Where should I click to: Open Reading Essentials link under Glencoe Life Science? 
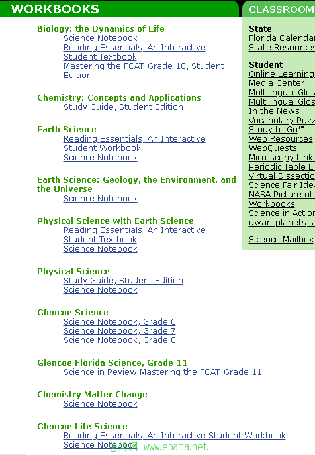pos(174,436)
